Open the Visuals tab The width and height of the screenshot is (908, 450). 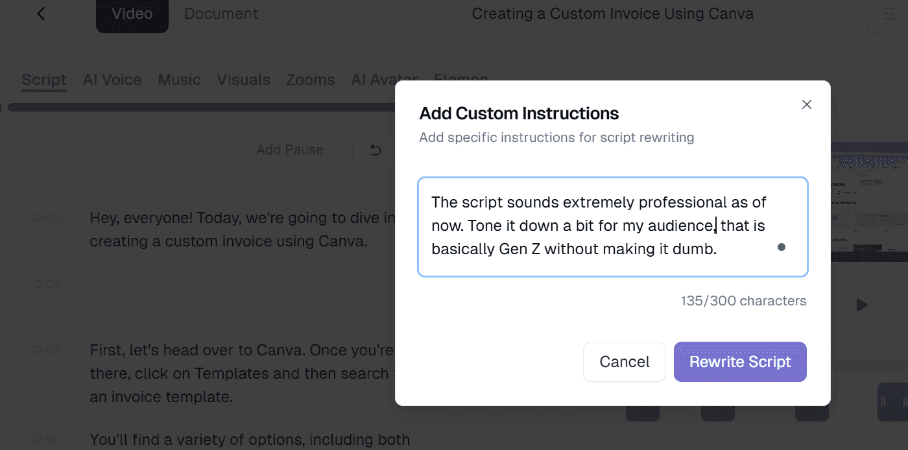point(243,79)
